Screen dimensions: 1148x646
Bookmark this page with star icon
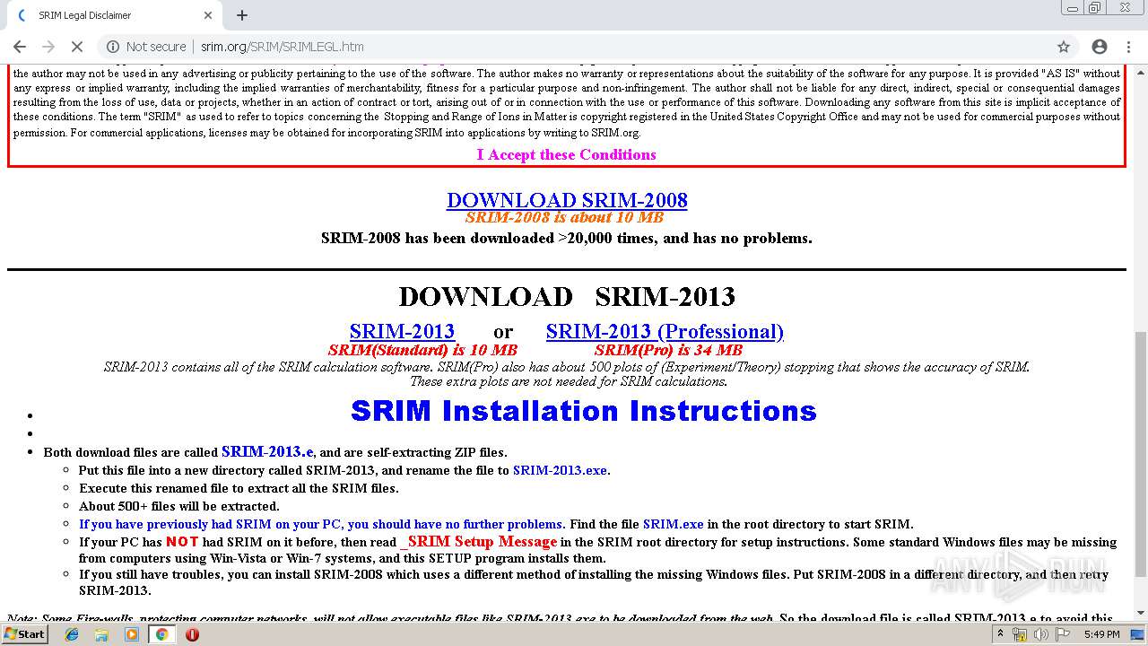coord(1064,47)
